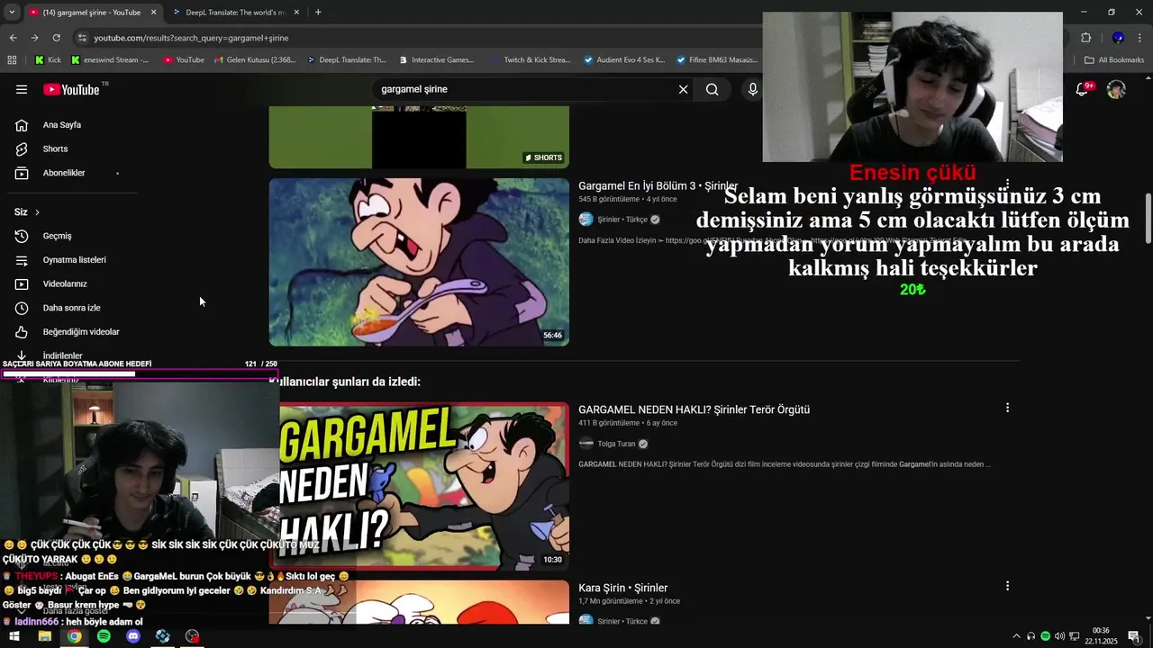Open the Windows Start menu
Screen dimensions: 1153x648
click(x=14, y=636)
